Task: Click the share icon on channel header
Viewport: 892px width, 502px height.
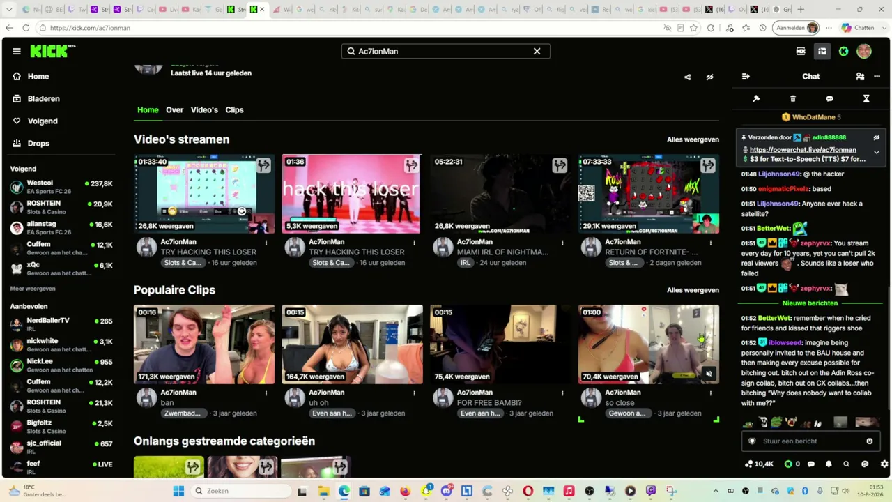Action: tap(688, 77)
